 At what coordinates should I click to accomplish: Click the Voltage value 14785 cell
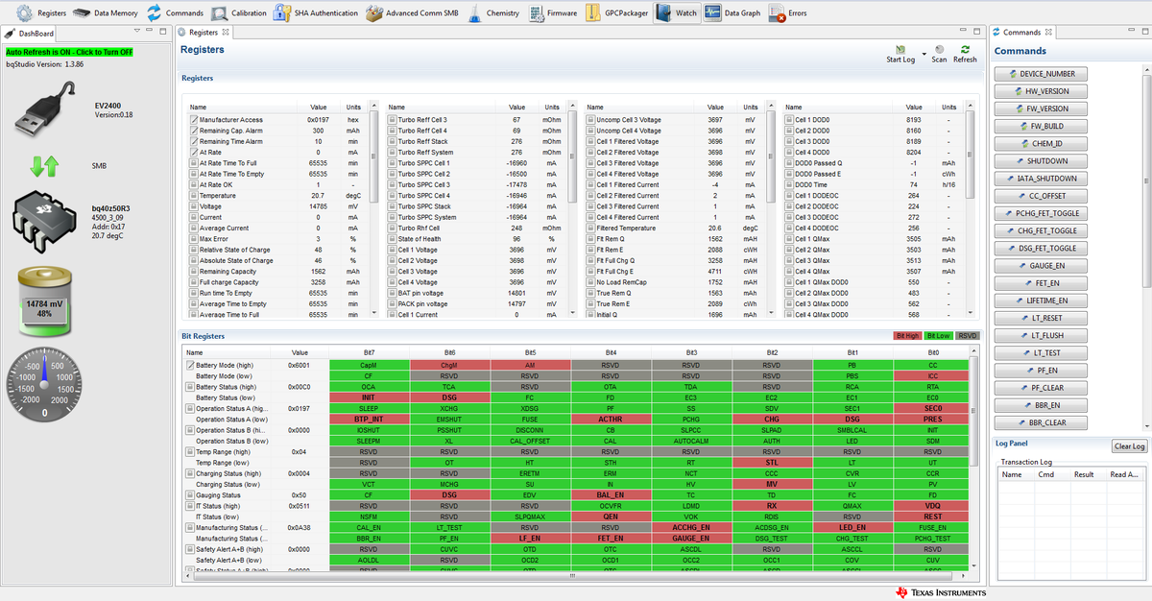[x=318, y=206]
